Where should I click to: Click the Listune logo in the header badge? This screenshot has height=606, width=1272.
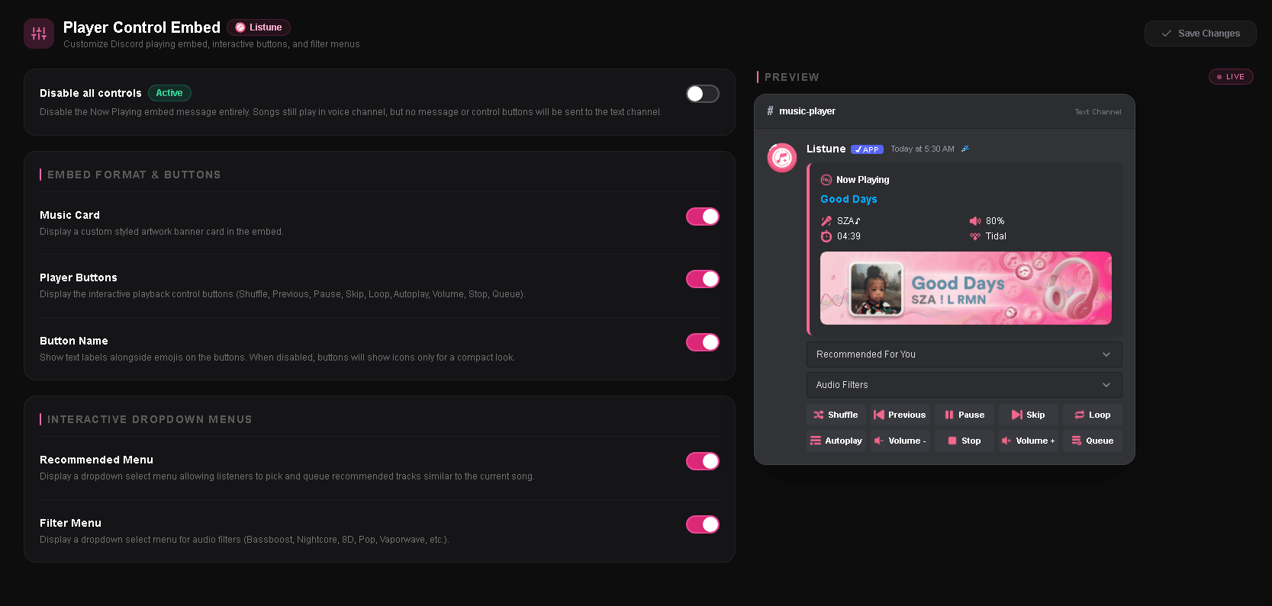coord(240,27)
